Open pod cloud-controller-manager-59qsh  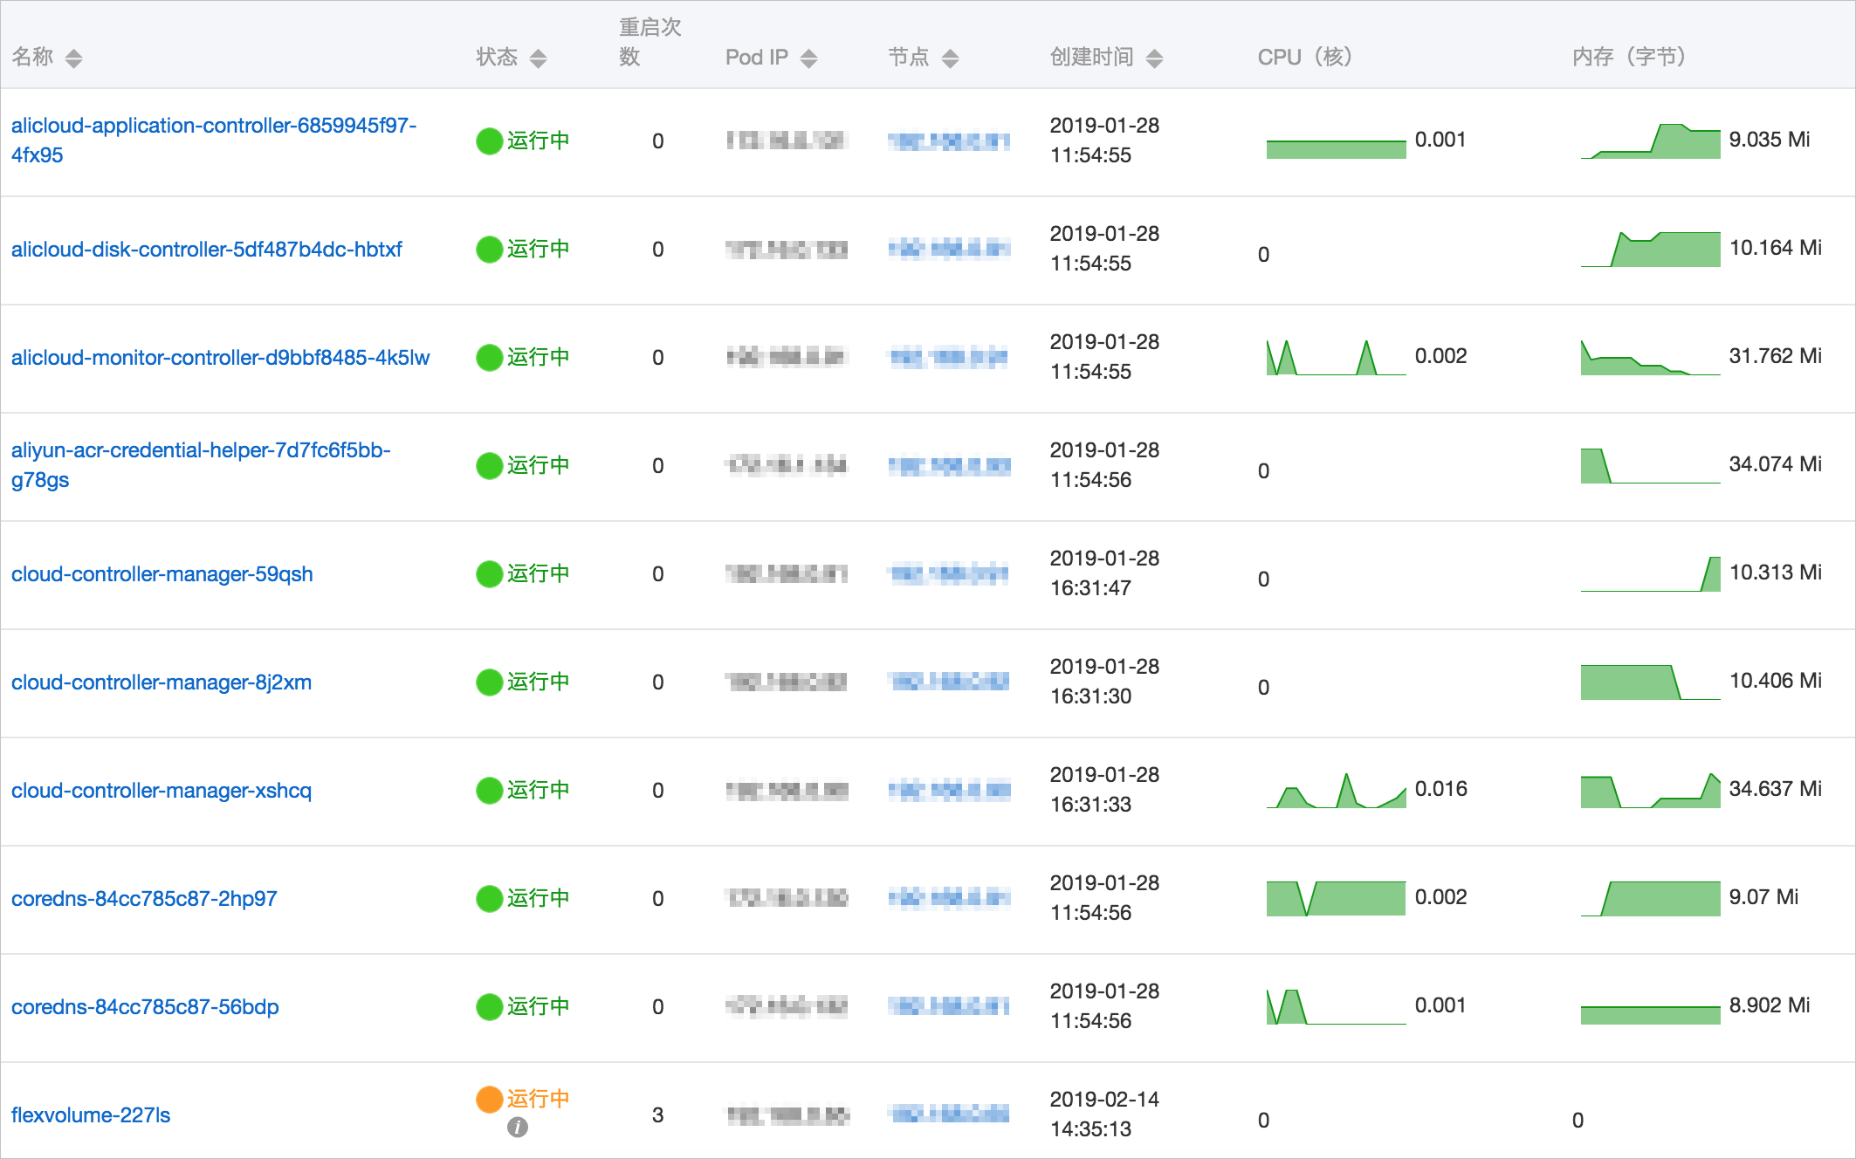tap(162, 574)
